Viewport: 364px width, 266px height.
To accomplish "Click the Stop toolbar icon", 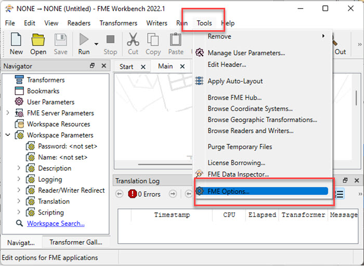I will point(110,40).
